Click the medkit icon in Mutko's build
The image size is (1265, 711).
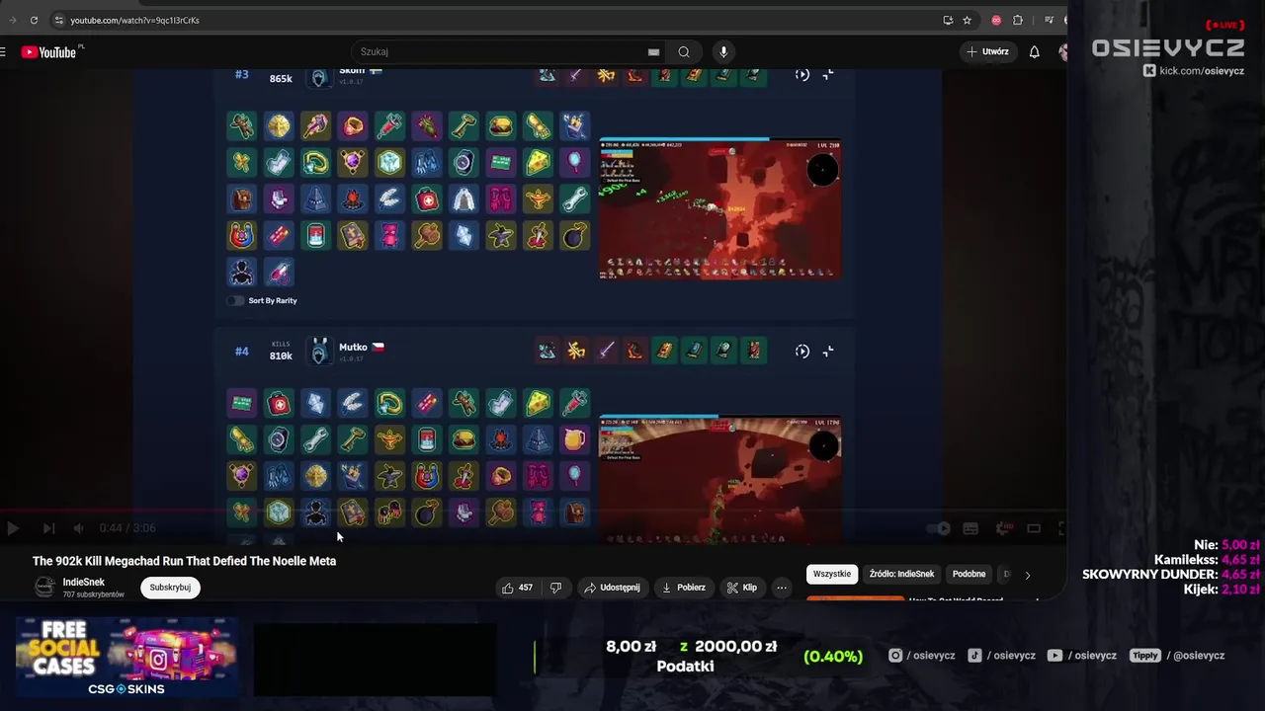(279, 403)
